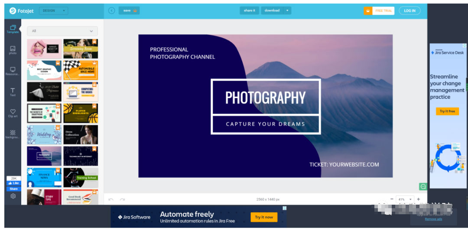Viewport: 468px width, 229px height.
Task: Click the FREE TRIAL button
Action: 379,10
